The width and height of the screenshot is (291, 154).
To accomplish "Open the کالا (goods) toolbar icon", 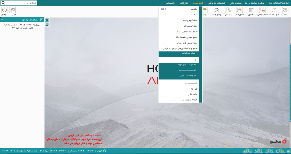I will [x=285, y=12].
